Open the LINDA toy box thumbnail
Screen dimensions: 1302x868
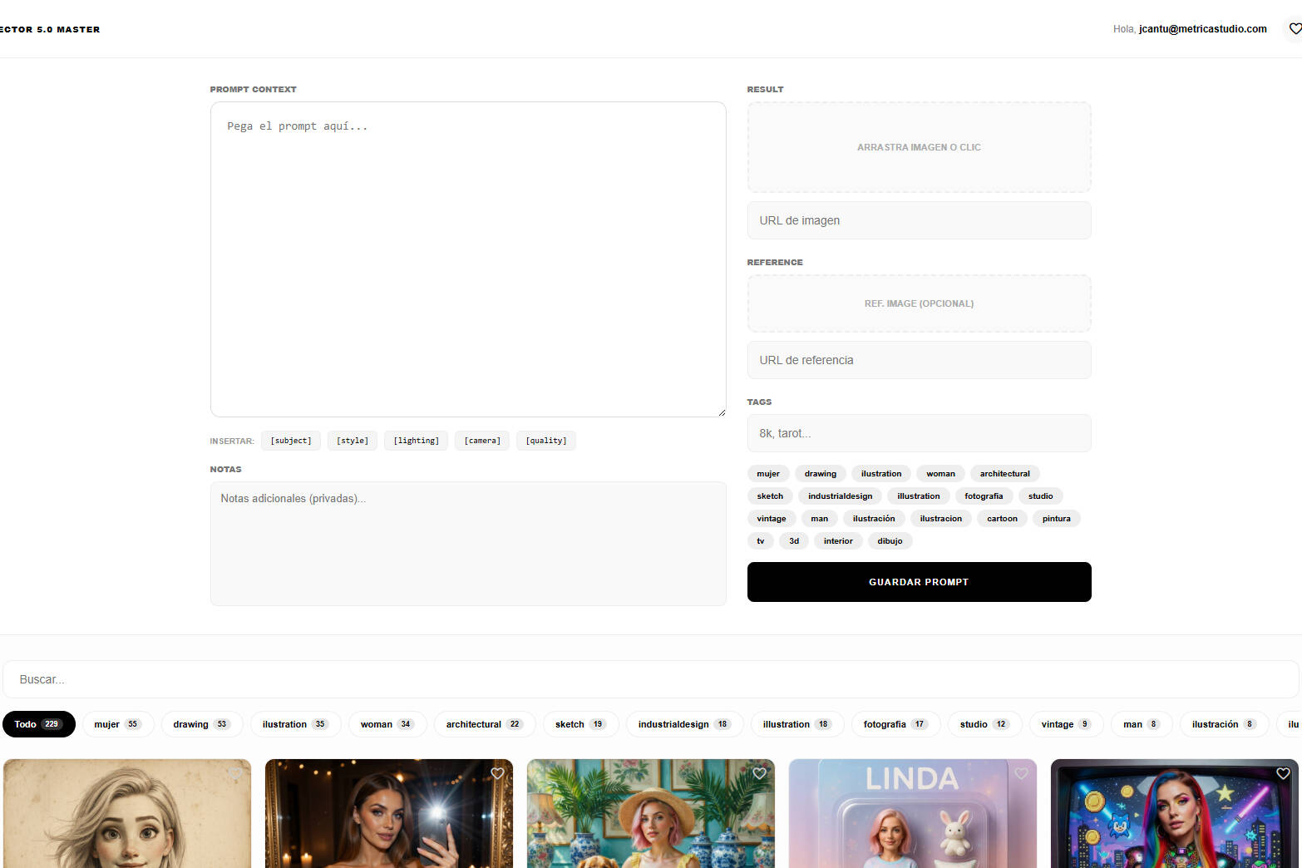[x=912, y=823]
